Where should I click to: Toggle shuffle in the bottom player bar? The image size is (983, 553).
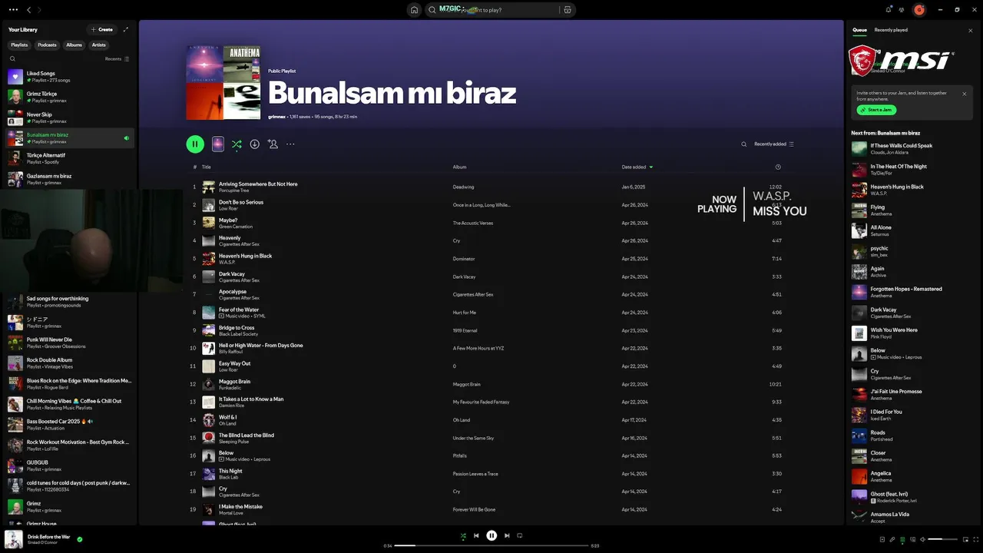pos(463,535)
